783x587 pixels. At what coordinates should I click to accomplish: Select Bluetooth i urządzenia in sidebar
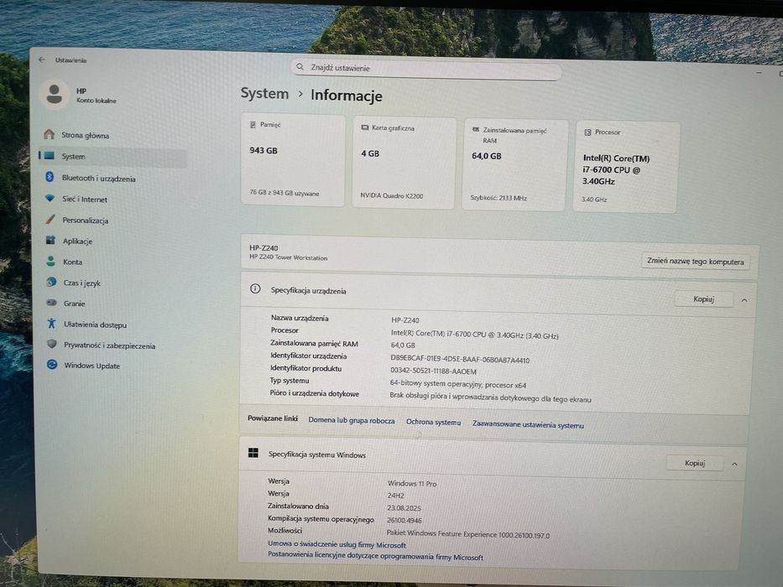click(98, 178)
